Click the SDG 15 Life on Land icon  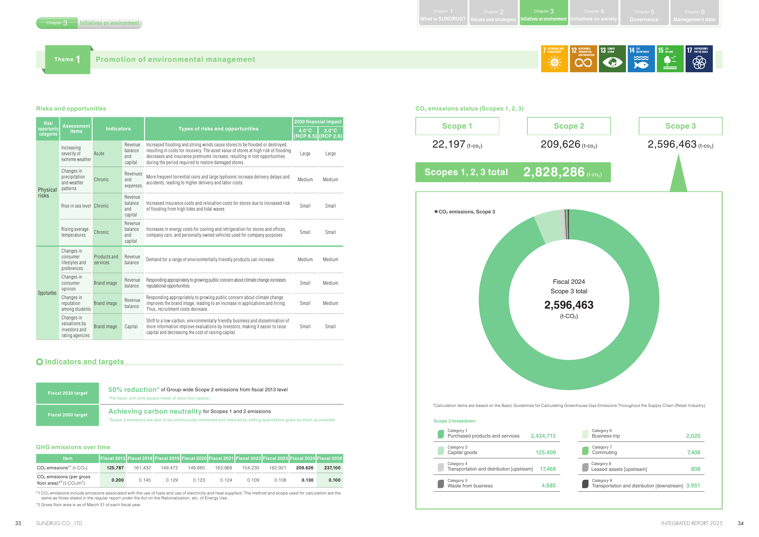670,58
